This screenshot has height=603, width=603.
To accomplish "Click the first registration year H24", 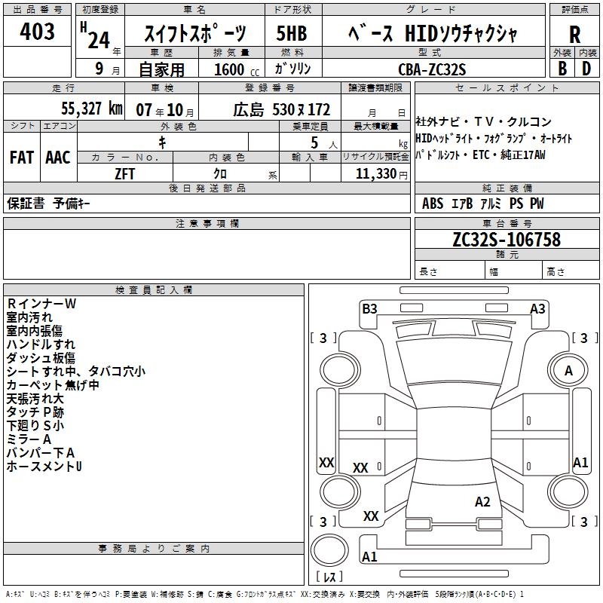I will point(100,37).
